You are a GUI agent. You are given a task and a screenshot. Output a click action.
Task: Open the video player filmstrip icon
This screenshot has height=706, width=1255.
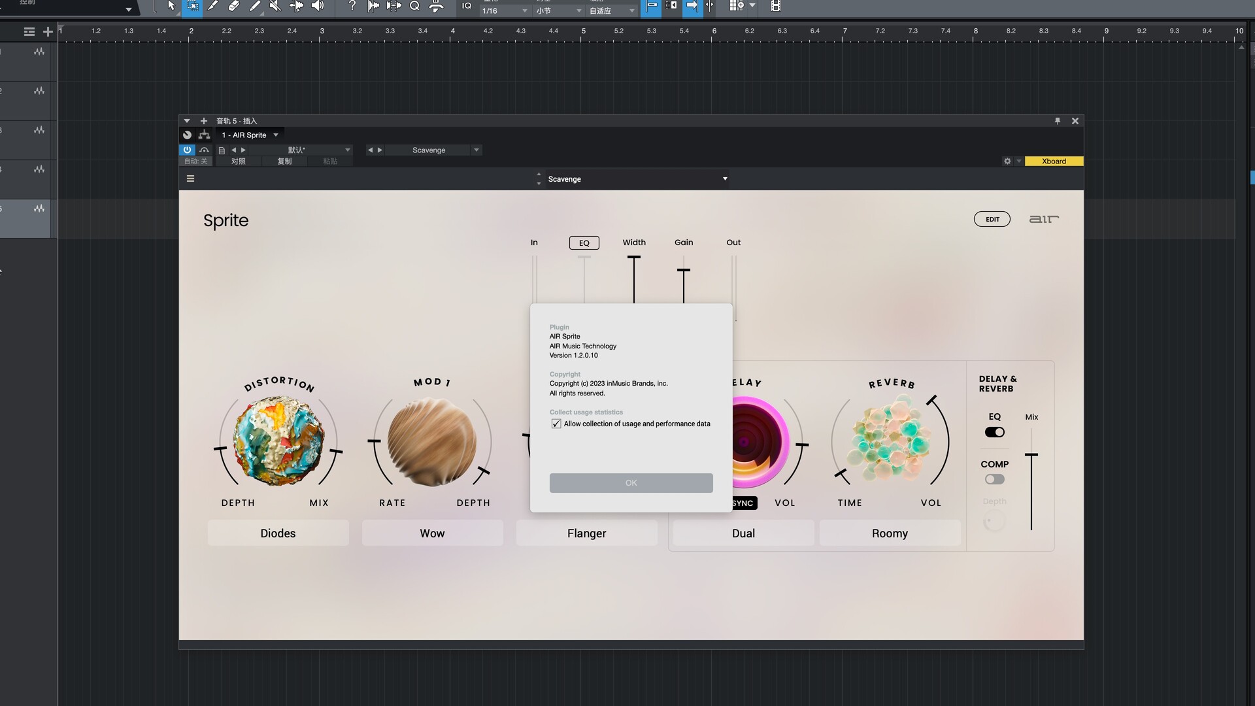tap(775, 6)
